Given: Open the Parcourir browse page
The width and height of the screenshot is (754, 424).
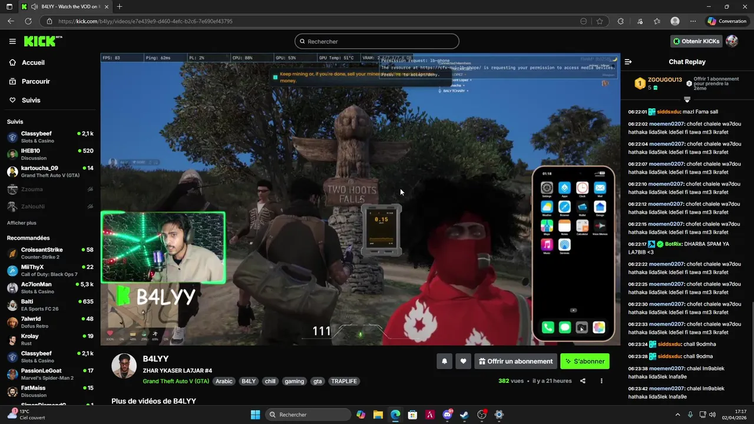Looking at the screenshot, I should [35, 81].
